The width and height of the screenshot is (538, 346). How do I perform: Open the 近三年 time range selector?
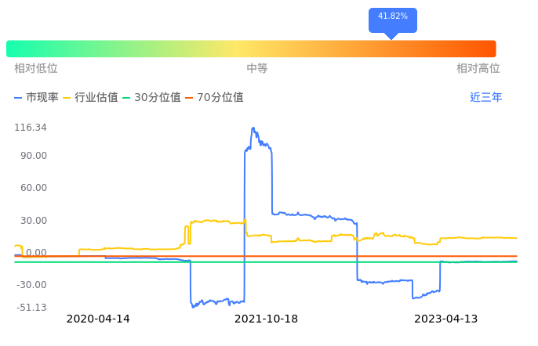coord(485,98)
